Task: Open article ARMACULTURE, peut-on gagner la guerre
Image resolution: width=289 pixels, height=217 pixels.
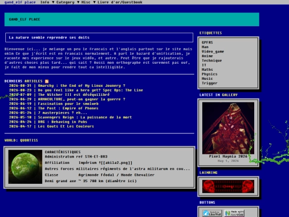Action: [81, 99]
